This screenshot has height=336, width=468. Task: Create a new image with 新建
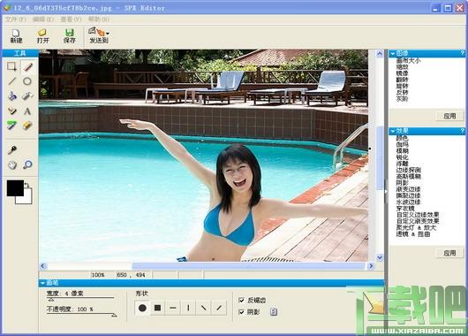(x=16, y=36)
